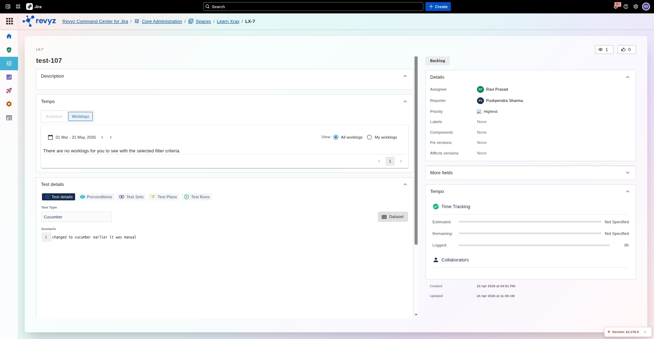Click Ravi Prasad assignee avatar
The height and width of the screenshot is (339, 654).
click(x=480, y=89)
